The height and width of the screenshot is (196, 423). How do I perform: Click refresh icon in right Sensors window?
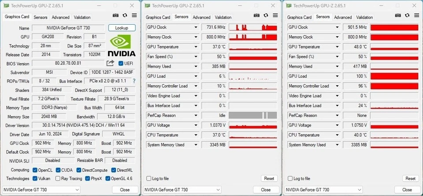point(407,15)
